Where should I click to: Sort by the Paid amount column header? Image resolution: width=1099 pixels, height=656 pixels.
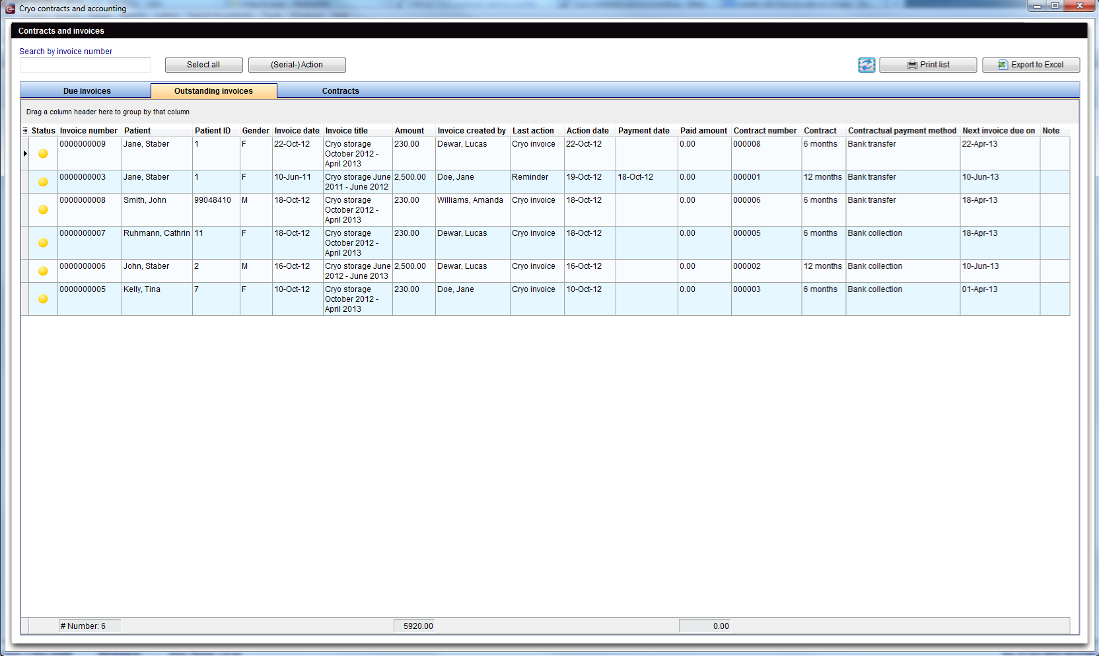[703, 131]
